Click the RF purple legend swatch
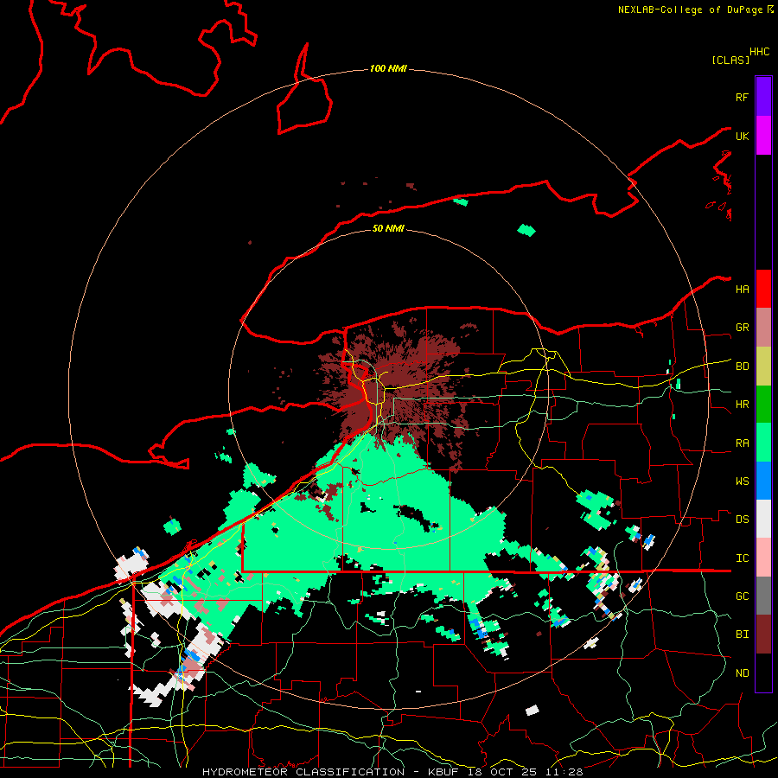The image size is (778, 778). (x=763, y=97)
